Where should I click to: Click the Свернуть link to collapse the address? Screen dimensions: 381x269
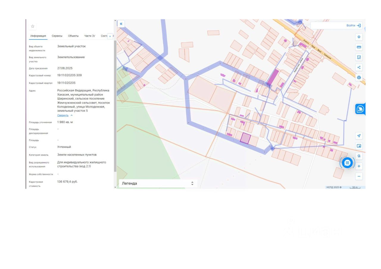(x=63, y=115)
